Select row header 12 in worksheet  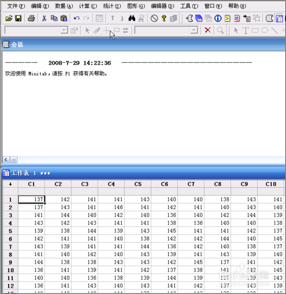10,286
